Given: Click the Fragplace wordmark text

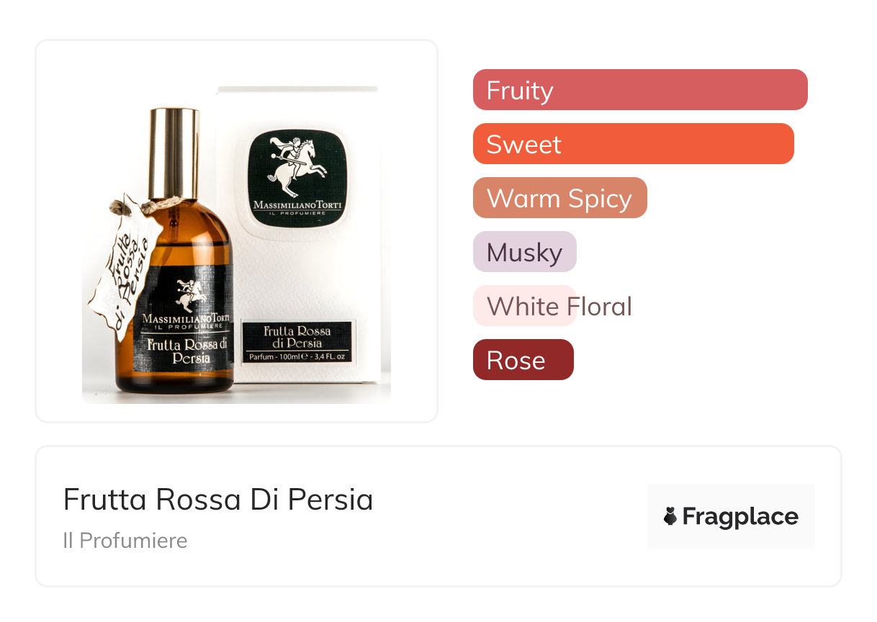Looking at the screenshot, I should 740,517.
